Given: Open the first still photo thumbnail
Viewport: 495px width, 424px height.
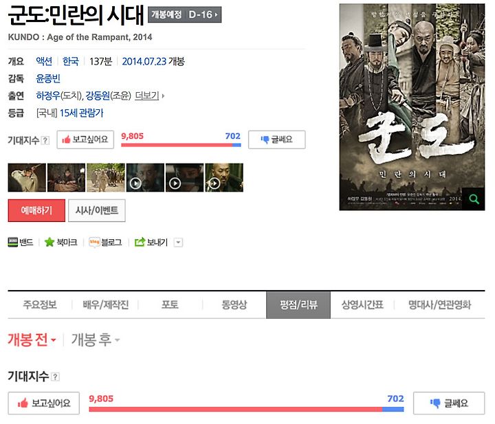Looking at the screenshot, I should (x=27, y=177).
